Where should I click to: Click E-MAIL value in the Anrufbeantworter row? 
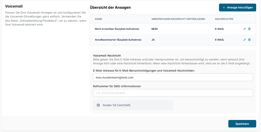(220, 40)
